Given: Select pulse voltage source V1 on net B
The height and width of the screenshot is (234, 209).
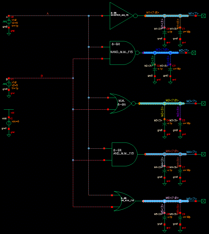Looking at the screenshot, I should coord(9,84).
